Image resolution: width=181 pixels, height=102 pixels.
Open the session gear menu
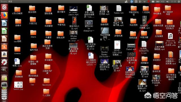click(x=179, y=1)
